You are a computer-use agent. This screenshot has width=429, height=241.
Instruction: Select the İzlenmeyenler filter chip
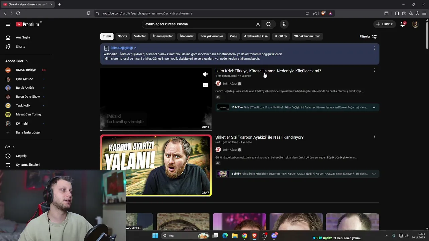(163, 36)
